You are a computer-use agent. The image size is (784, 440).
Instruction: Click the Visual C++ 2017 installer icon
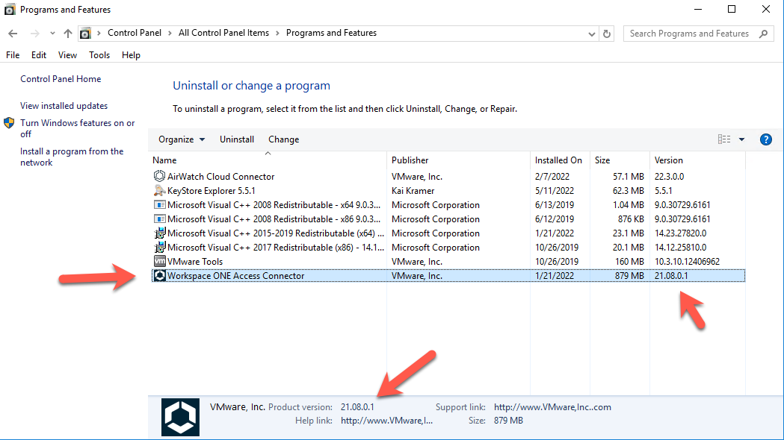click(159, 248)
